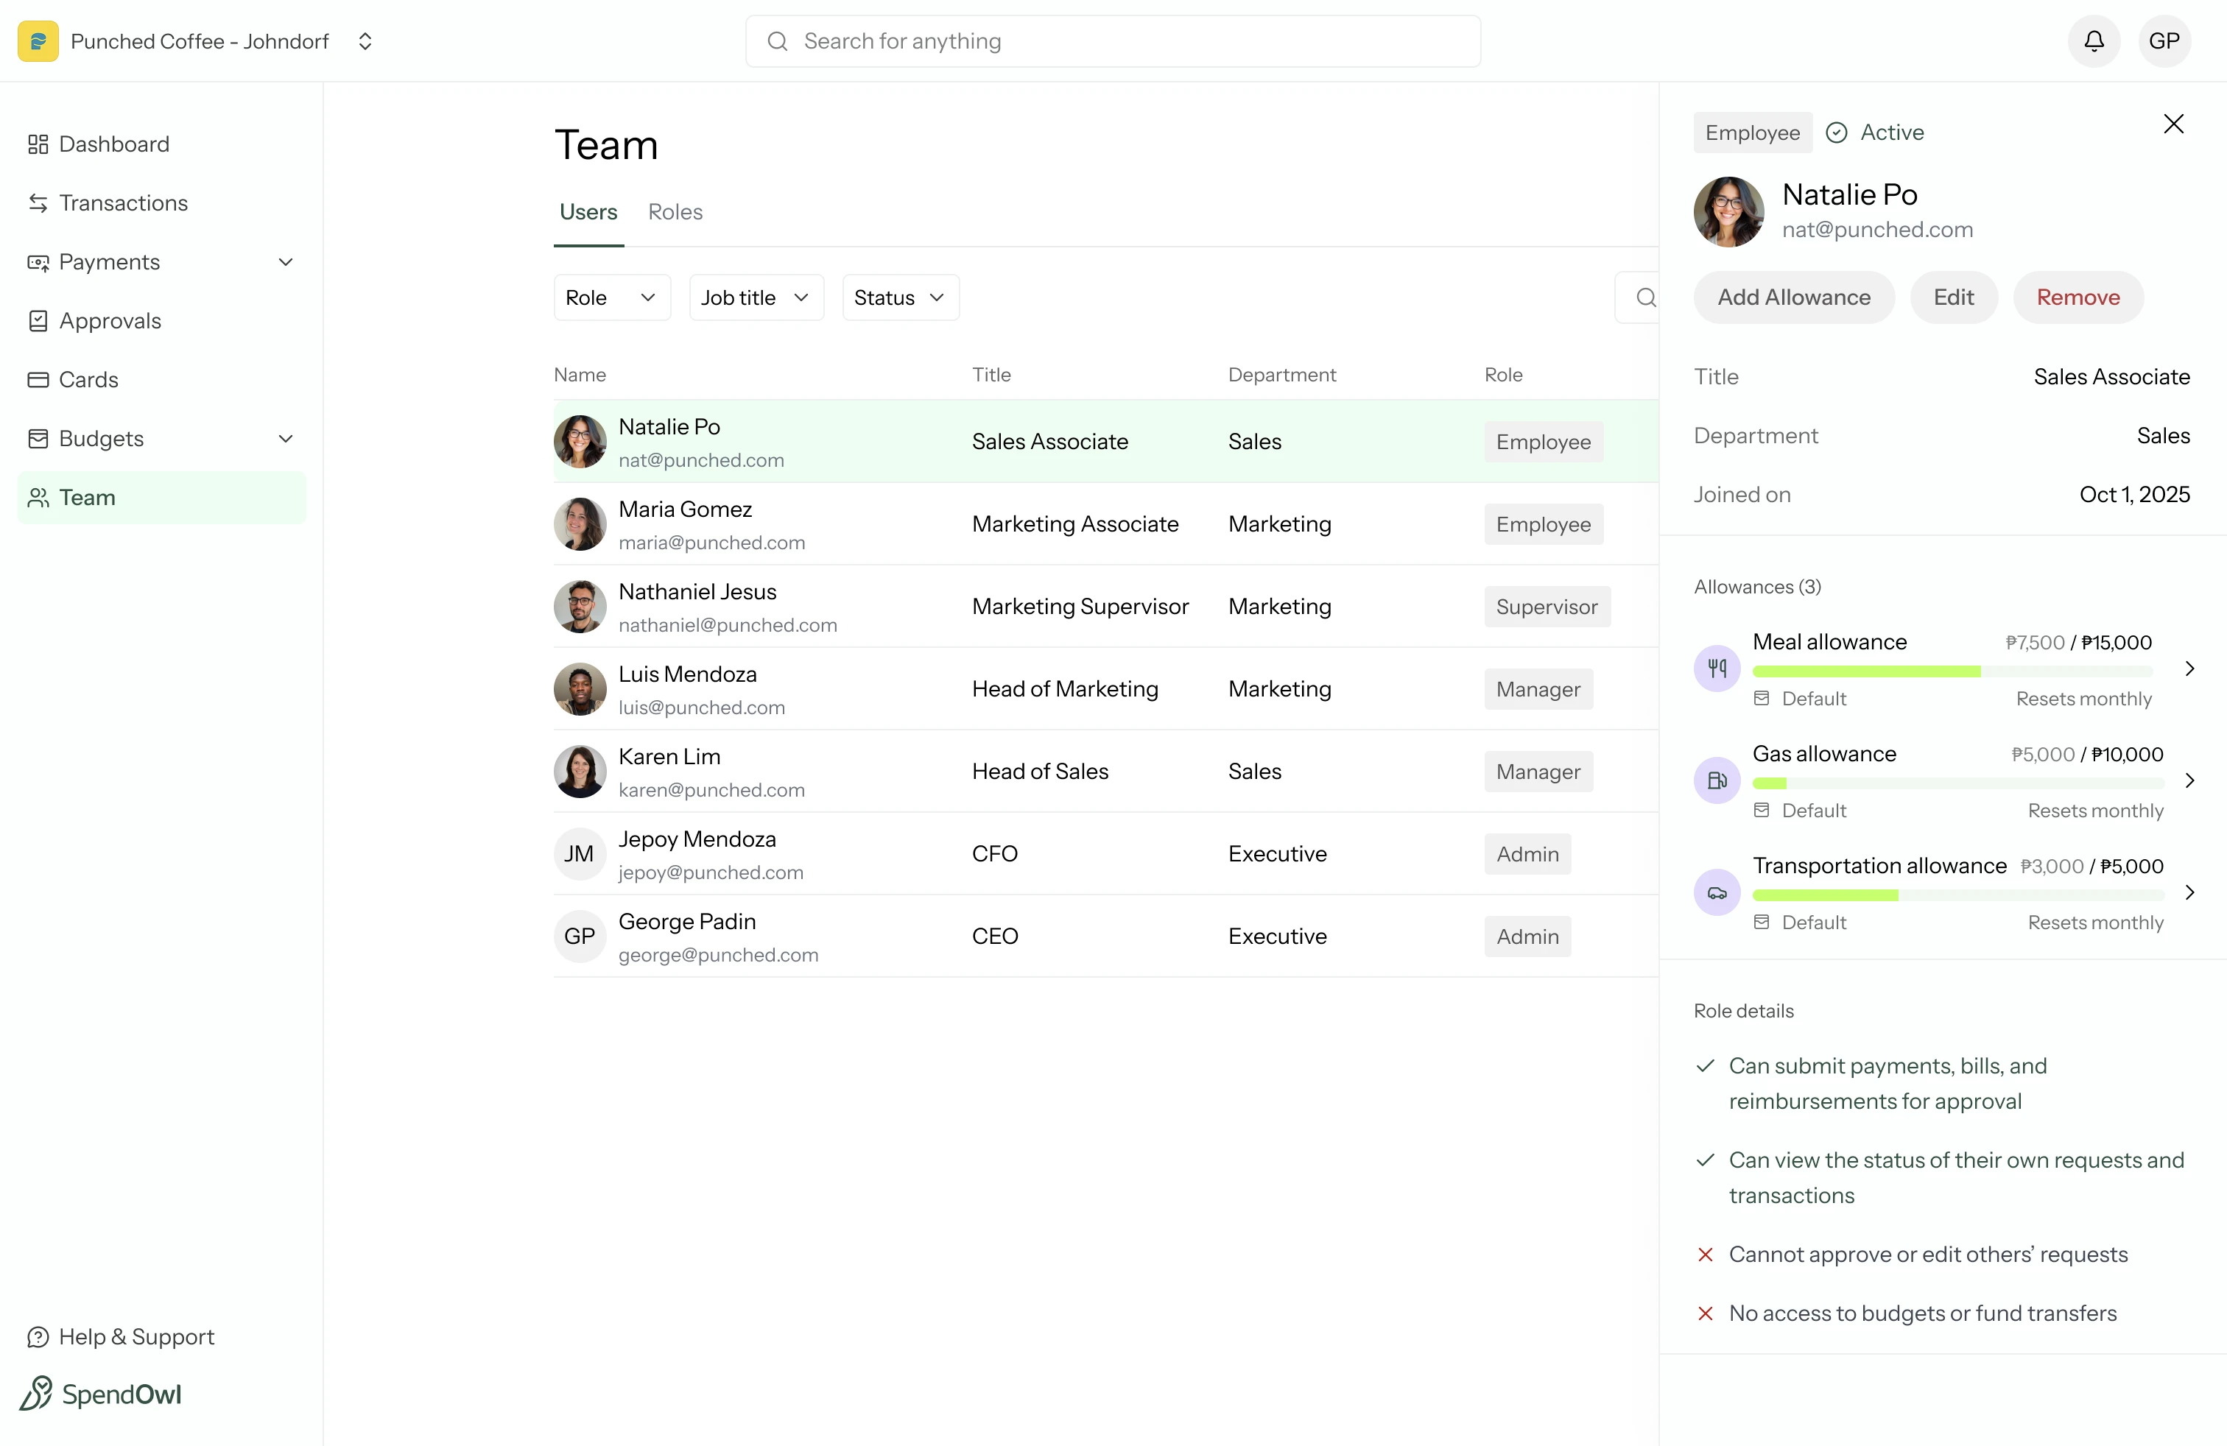Open the Approvals section
Viewport: 2227px width, 1446px height.
(x=110, y=321)
